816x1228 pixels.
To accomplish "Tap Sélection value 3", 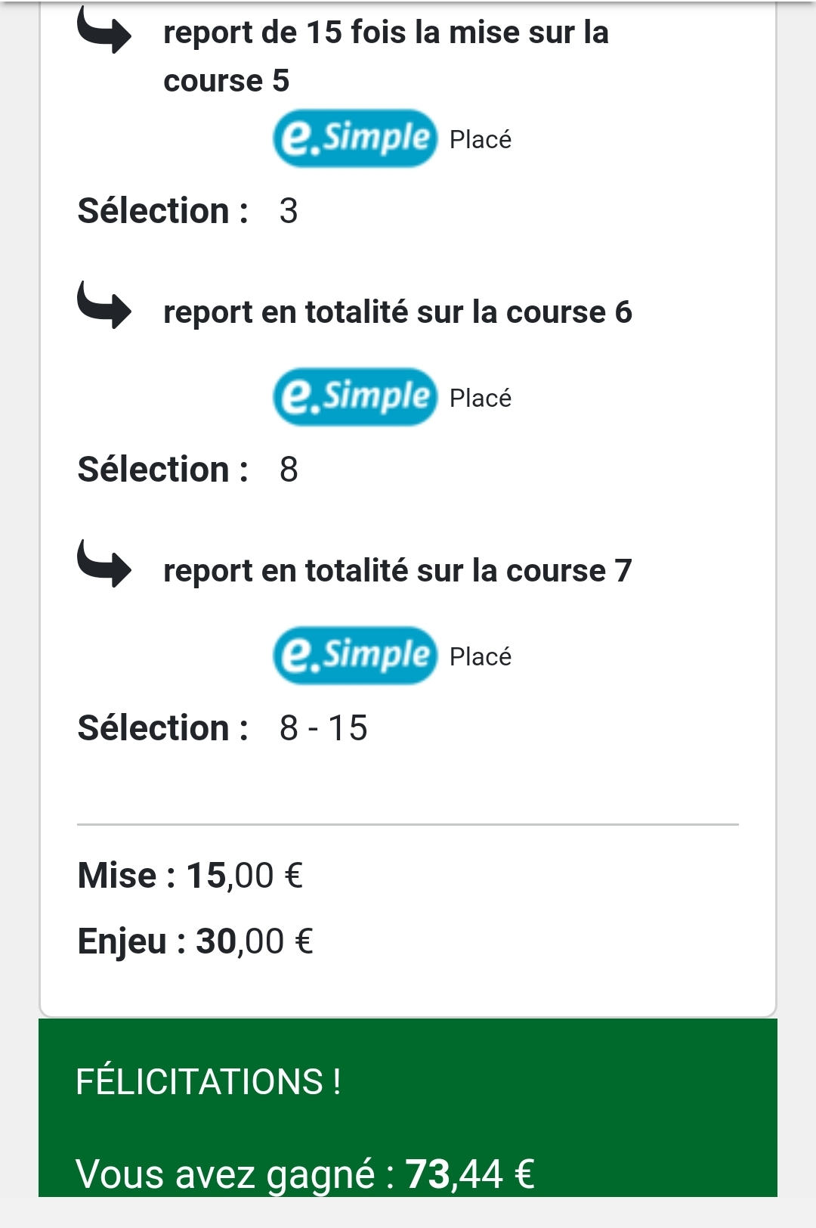I will [289, 211].
